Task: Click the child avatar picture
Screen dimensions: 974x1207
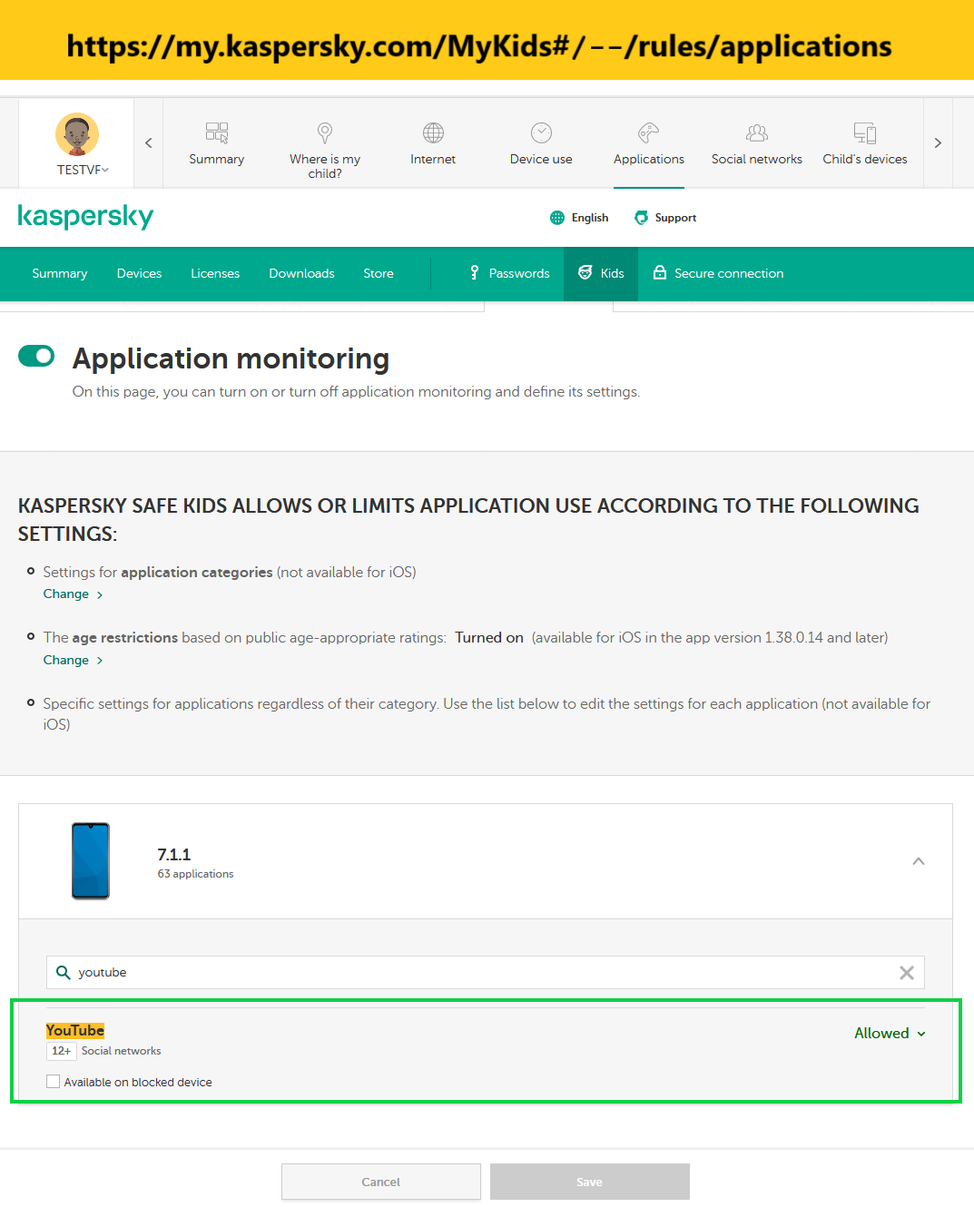Action: (x=77, y=134)
